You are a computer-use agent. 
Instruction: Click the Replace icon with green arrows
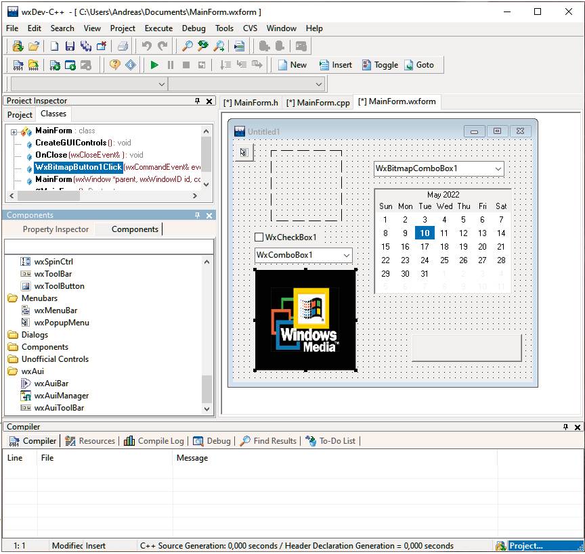click(203, 46)
